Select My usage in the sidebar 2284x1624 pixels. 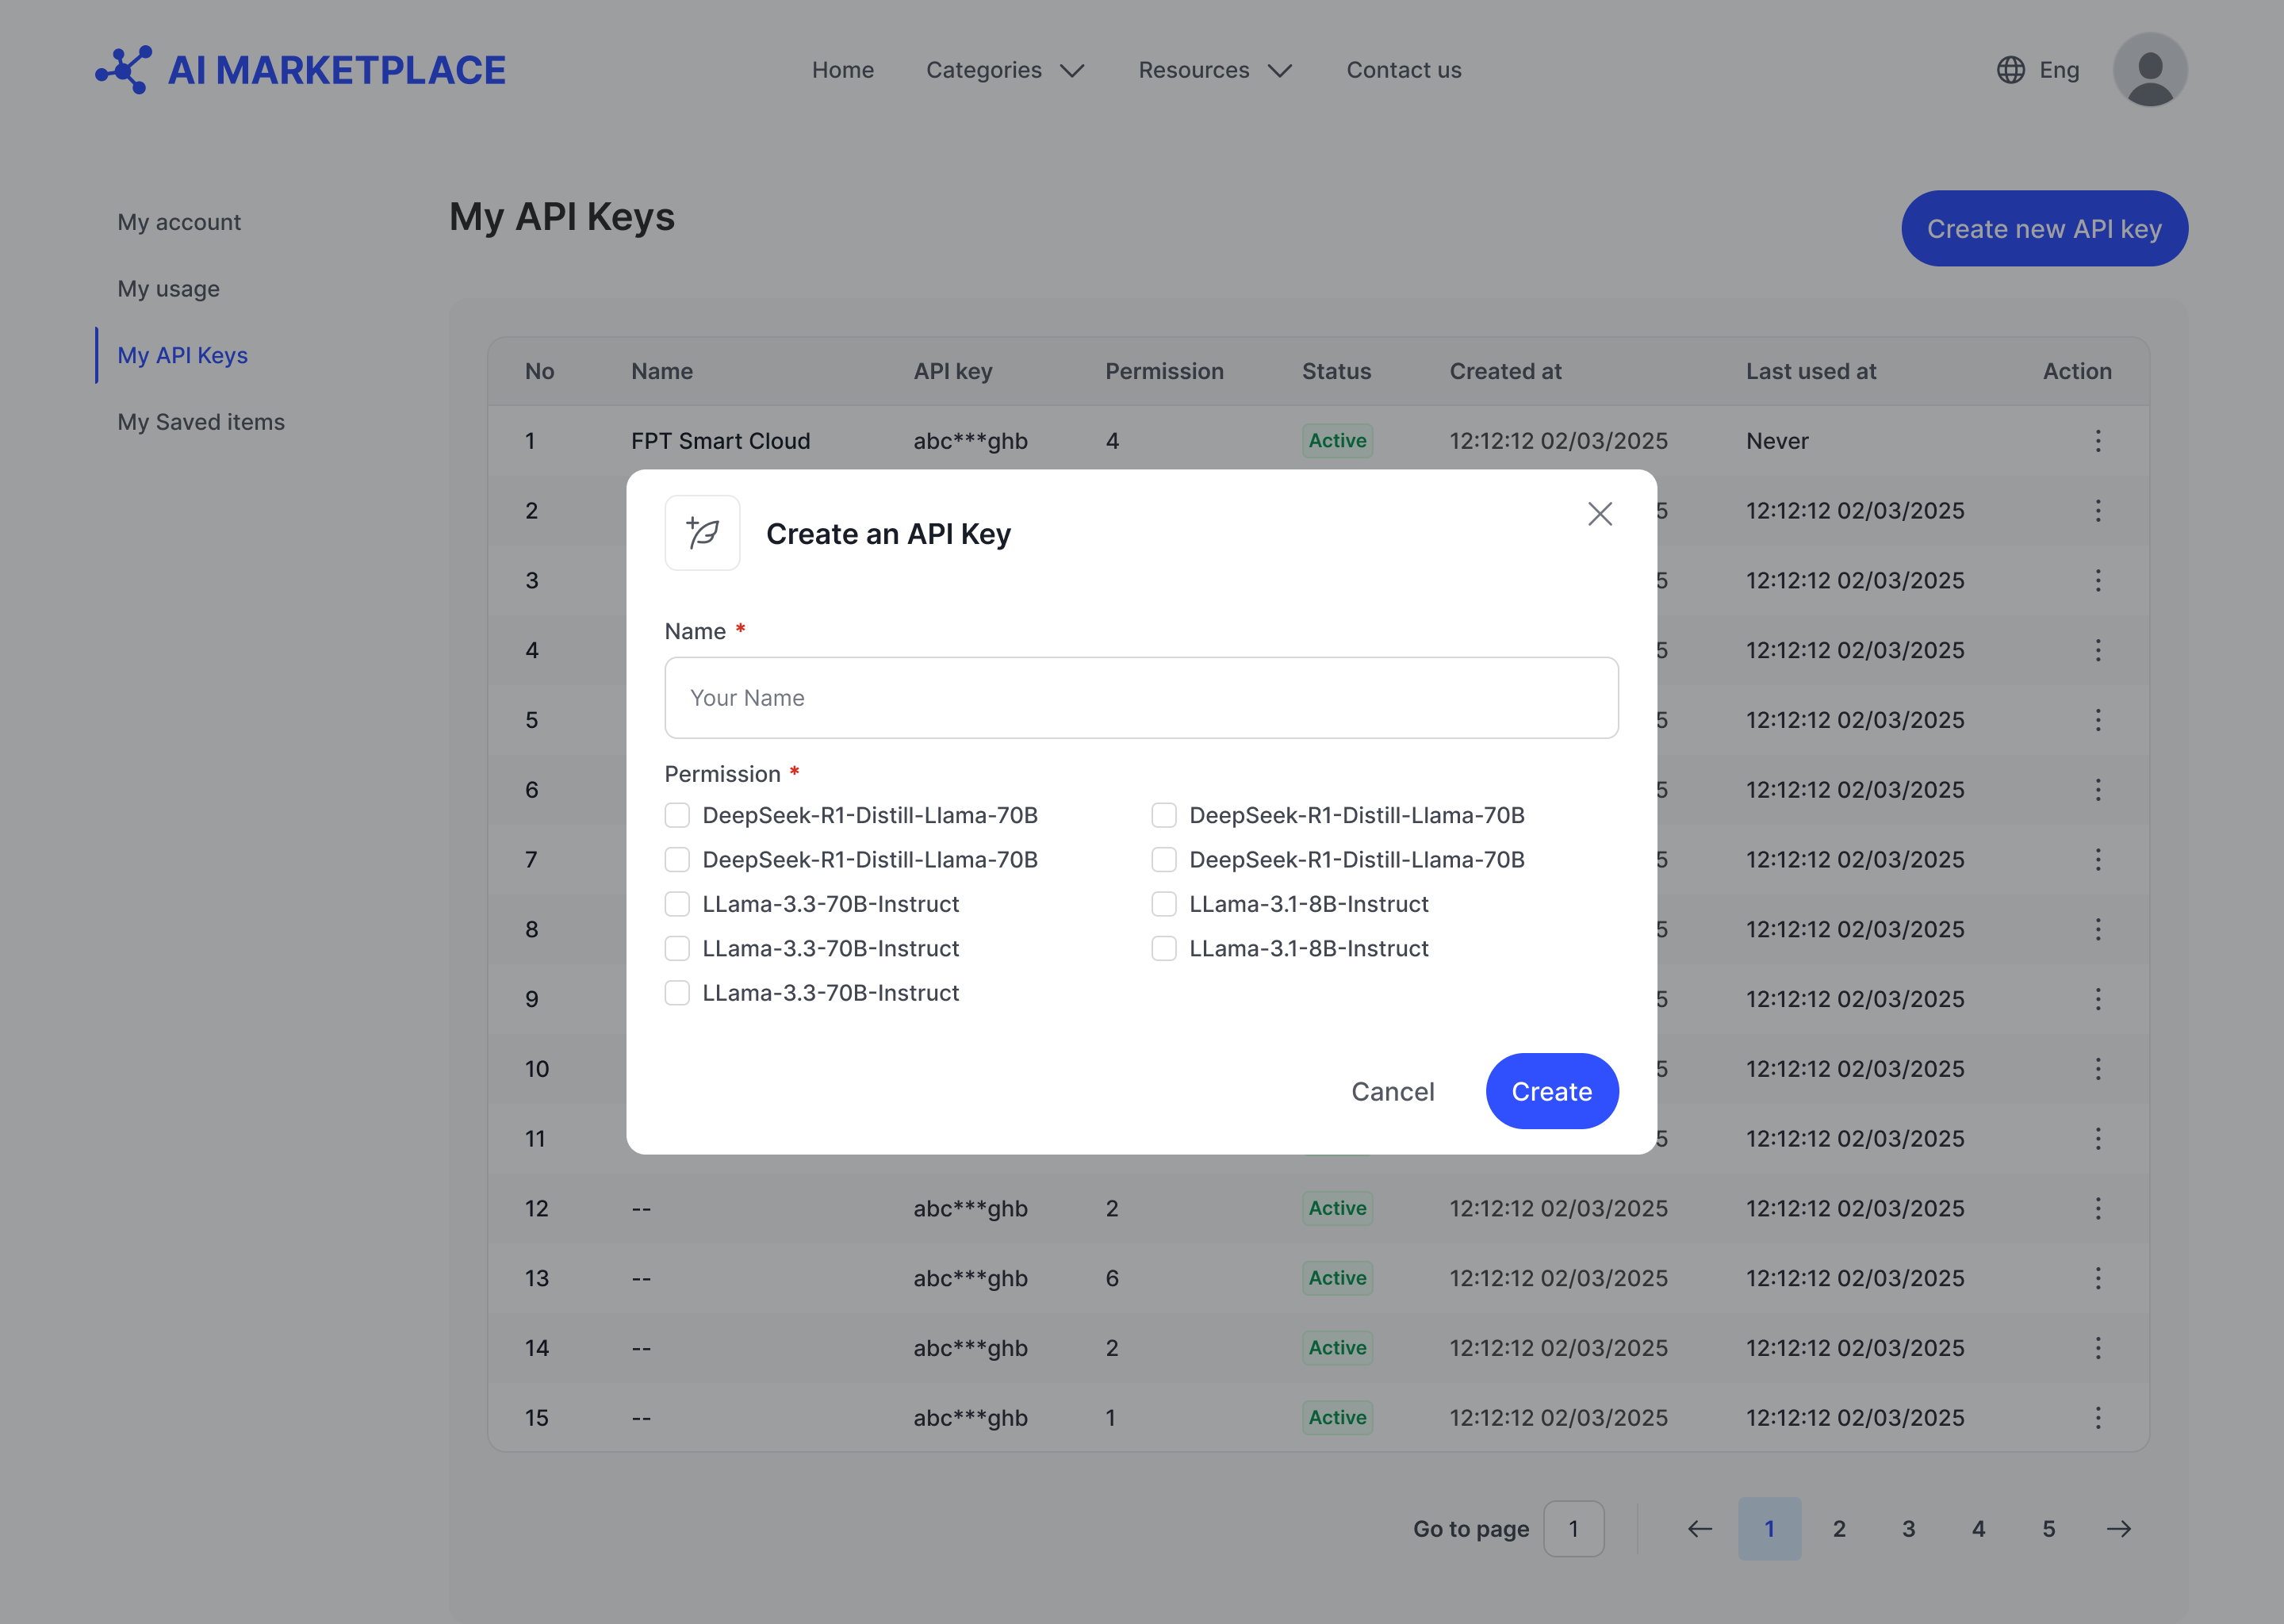(x=168, y=289)
